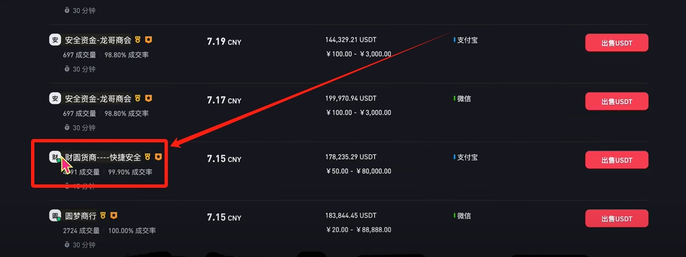Image resolution: width=686 pixels, height=257 pixels.
Task: Open 安全资金-龙哥商会 profile in the 7.17 row
Action: click(x=98, y=99)
